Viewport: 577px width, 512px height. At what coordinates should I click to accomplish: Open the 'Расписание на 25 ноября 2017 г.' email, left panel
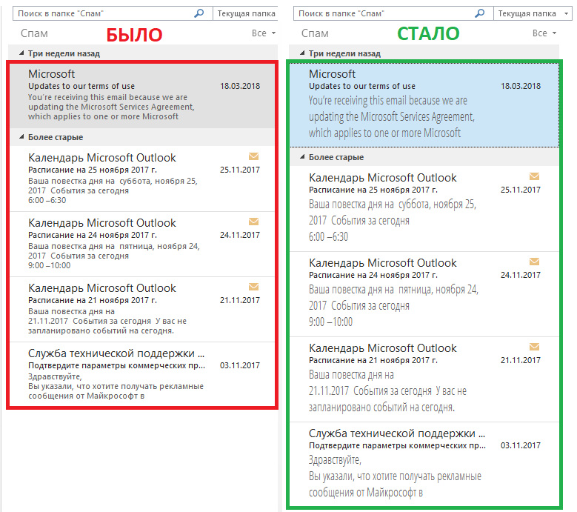(x=142, y=179)
